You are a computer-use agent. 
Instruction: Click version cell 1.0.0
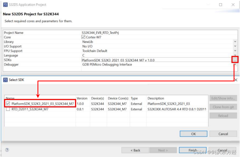80,104
